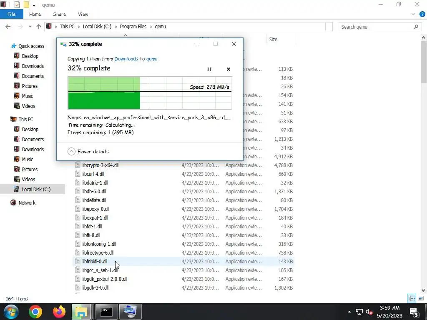Select libdeflate.dll file icon

(x=78, y=200)
